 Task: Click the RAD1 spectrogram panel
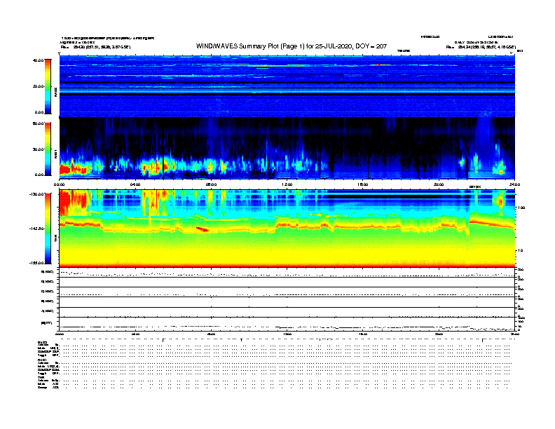[x=287, y=149]
